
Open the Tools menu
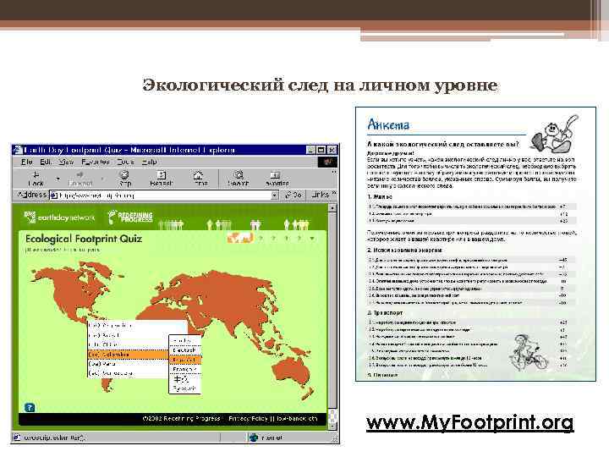[125, 162]
